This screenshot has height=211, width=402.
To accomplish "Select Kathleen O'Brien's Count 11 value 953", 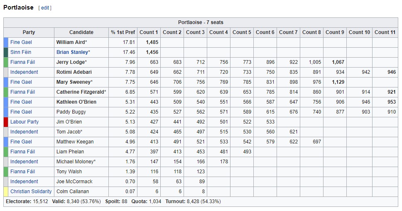I will (392, 102).
